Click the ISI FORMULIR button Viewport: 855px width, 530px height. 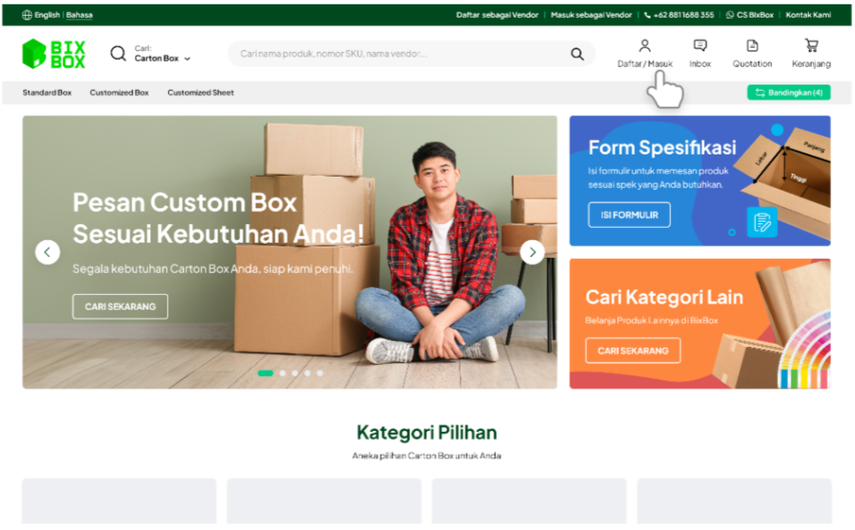click(629, 216)
